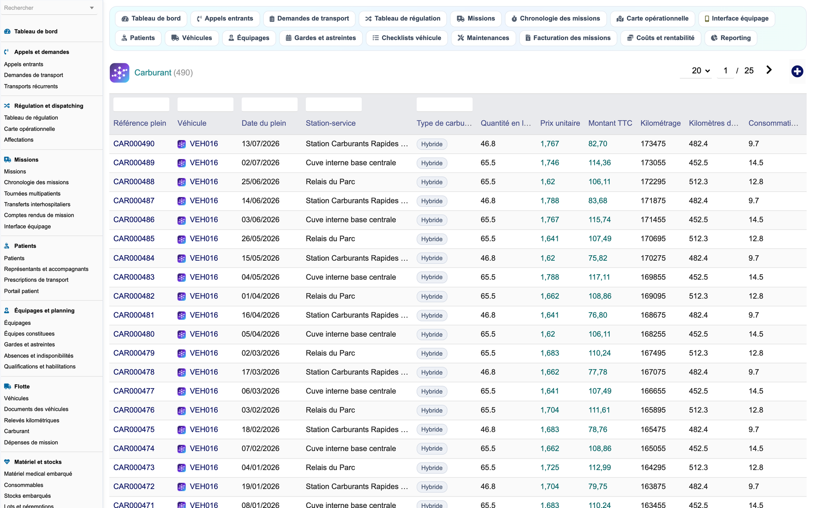Switch to the Maintenances tab
821x508 pixels.
click(483, 38)
